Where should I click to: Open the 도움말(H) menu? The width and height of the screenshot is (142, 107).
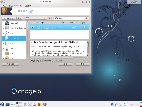27,6
